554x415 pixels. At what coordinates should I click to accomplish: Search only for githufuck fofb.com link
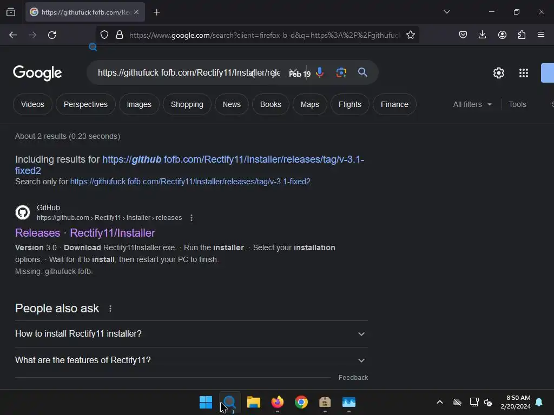(190, 182)
